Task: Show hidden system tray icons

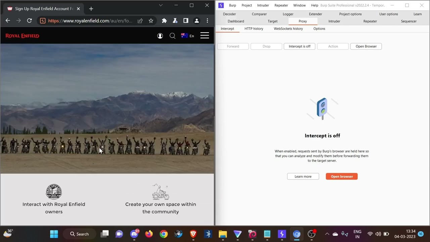Action: (x=327, y=234)
